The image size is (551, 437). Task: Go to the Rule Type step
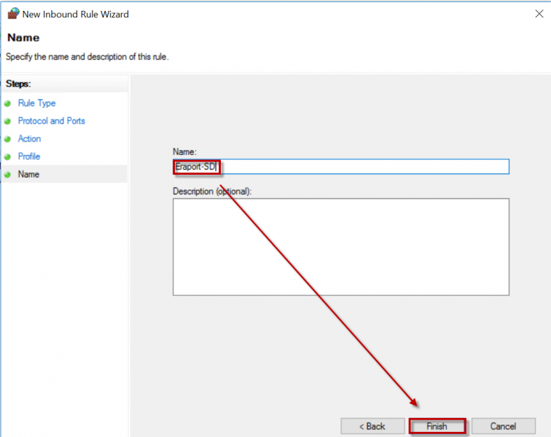click(36, 103)
